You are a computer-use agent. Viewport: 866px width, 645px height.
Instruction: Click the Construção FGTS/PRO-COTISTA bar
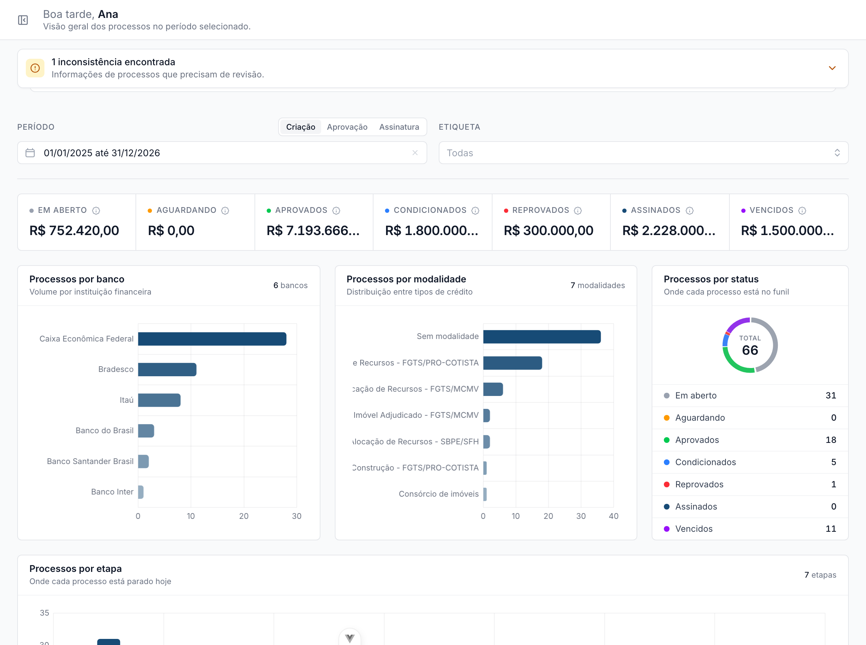485,468
